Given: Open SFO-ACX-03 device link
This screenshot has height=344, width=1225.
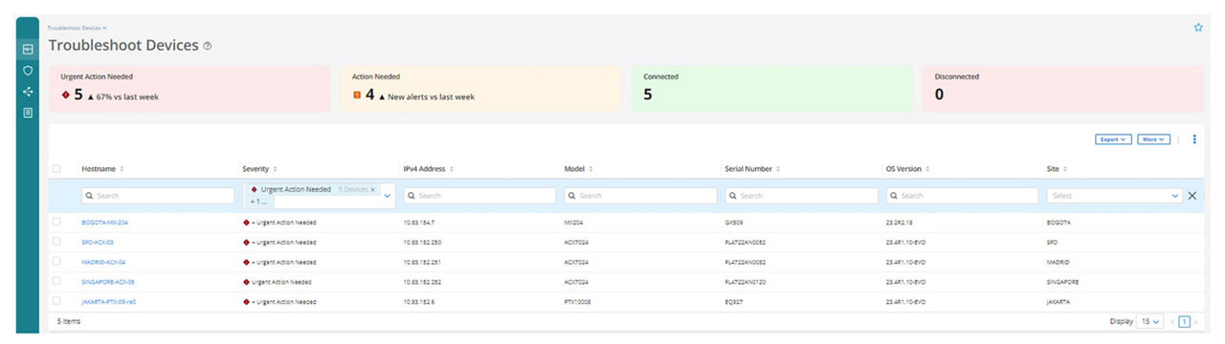Looking at the screenshot, I should pyautogui.click(x=98, y=242).
